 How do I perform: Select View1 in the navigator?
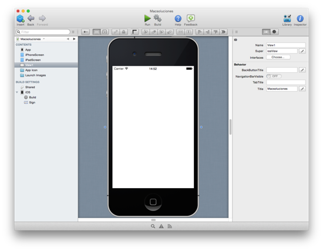(x=46, y=65)
